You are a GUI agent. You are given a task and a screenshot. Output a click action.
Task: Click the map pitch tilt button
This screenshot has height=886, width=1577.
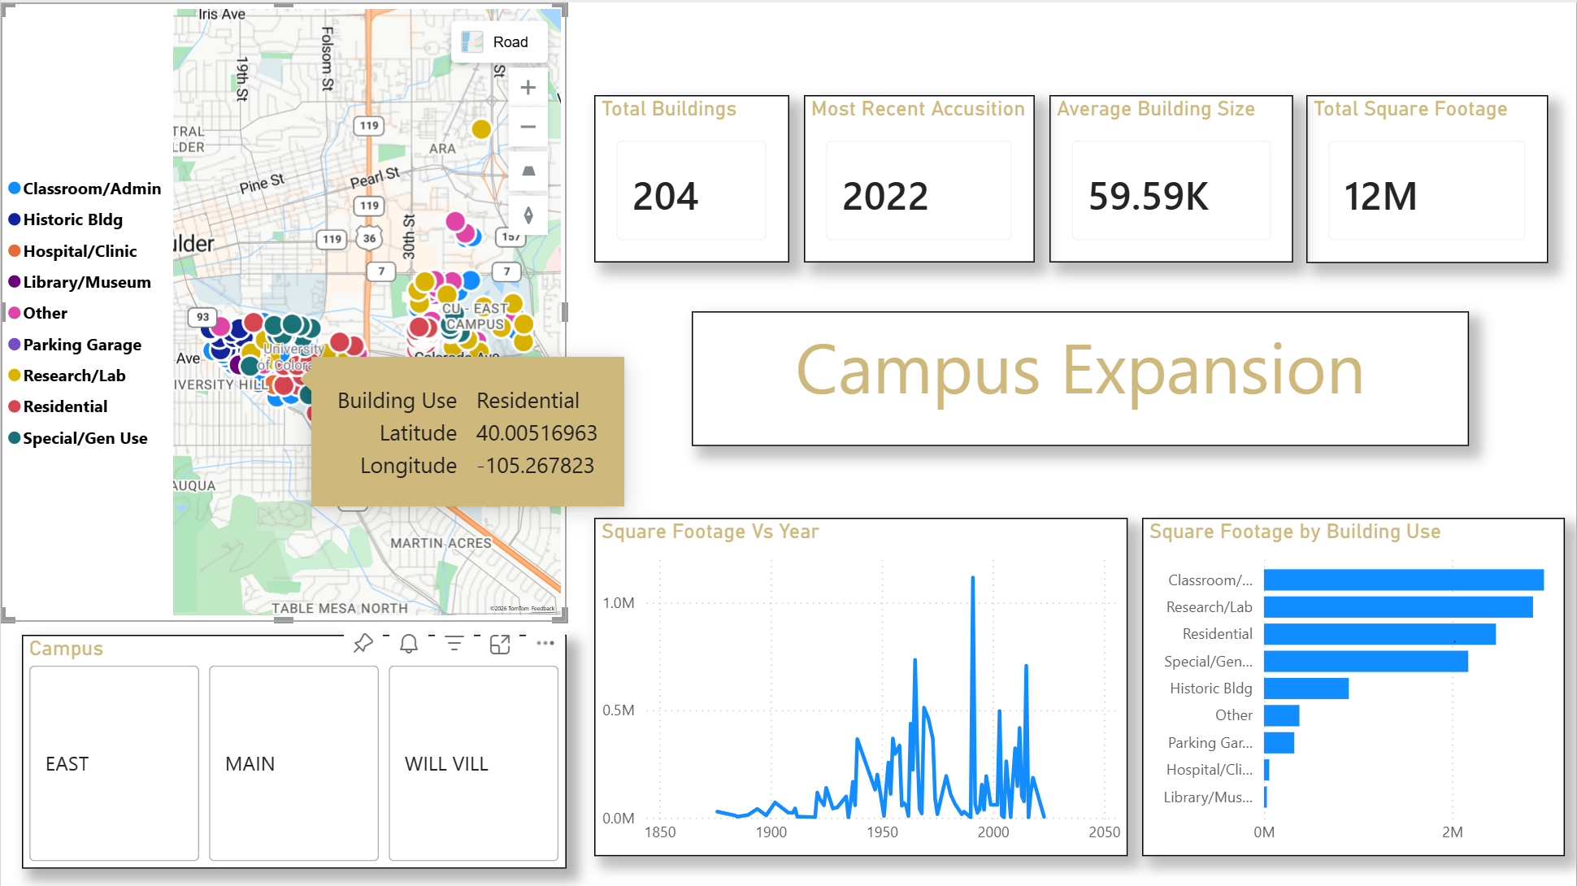coord(528,171)
